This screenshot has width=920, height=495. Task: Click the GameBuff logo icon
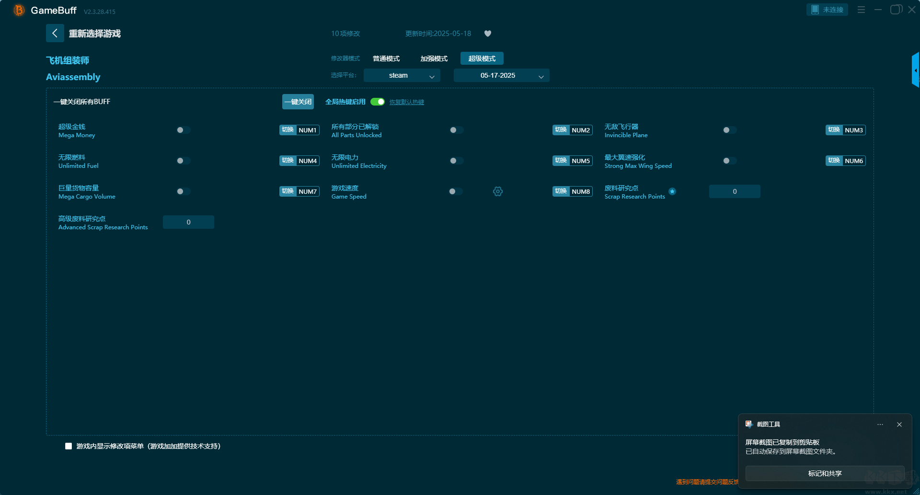point(19,10)
